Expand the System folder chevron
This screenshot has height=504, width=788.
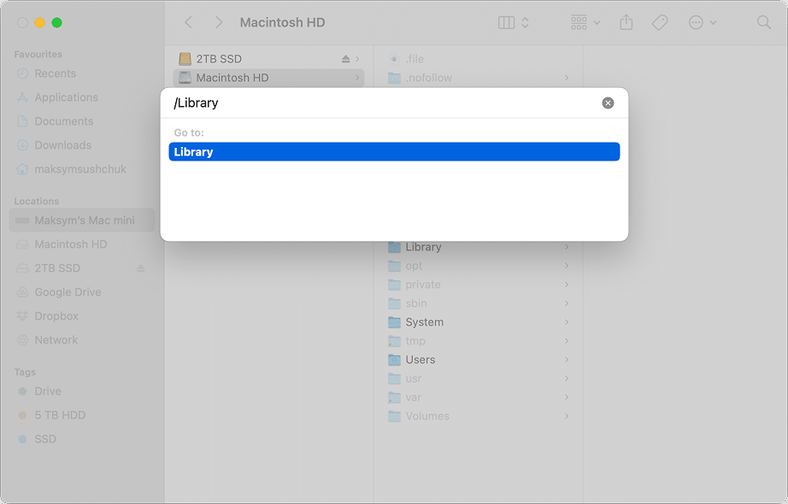[x=567, y=322]
